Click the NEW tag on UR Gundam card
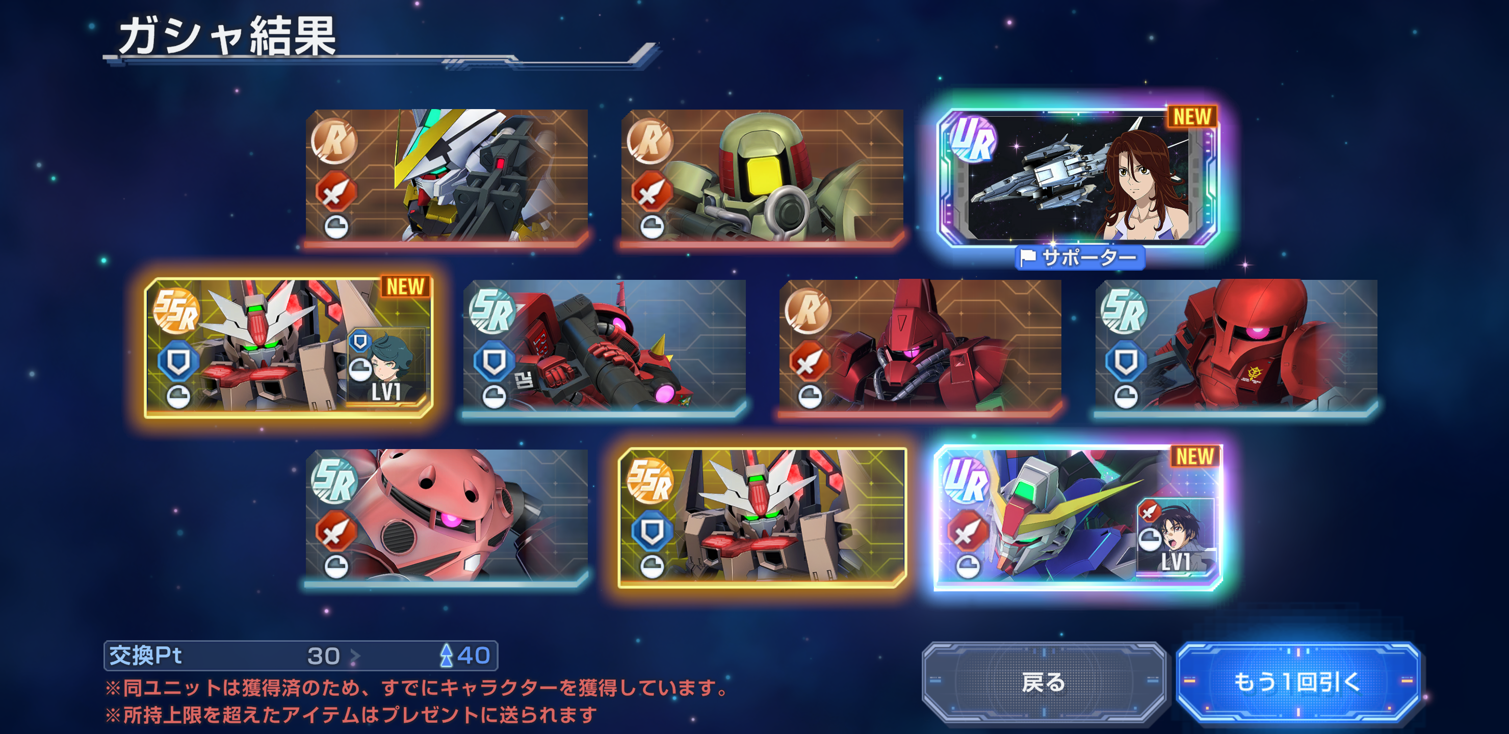 (1195, 456)
